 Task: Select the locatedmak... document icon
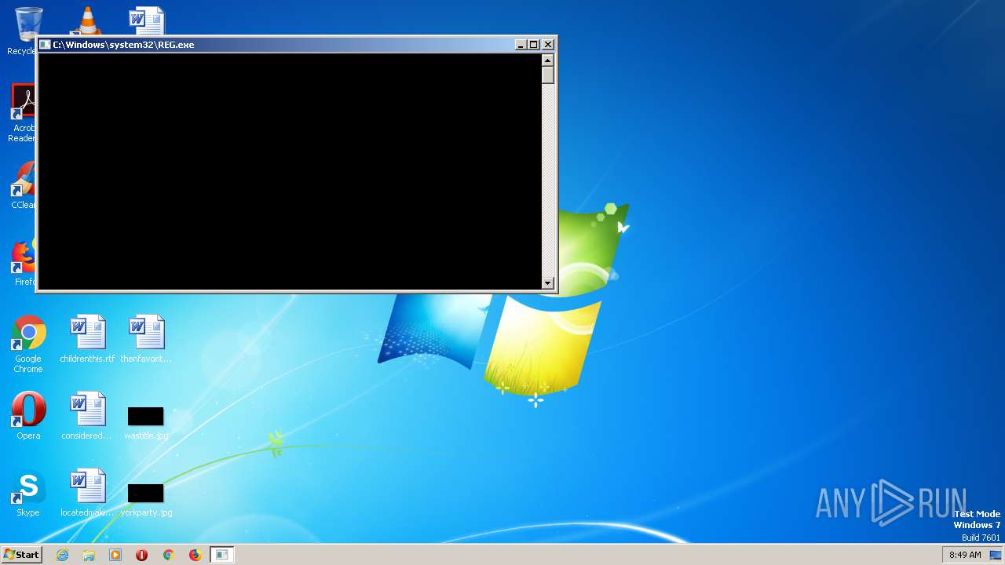[x=87, y=493]
